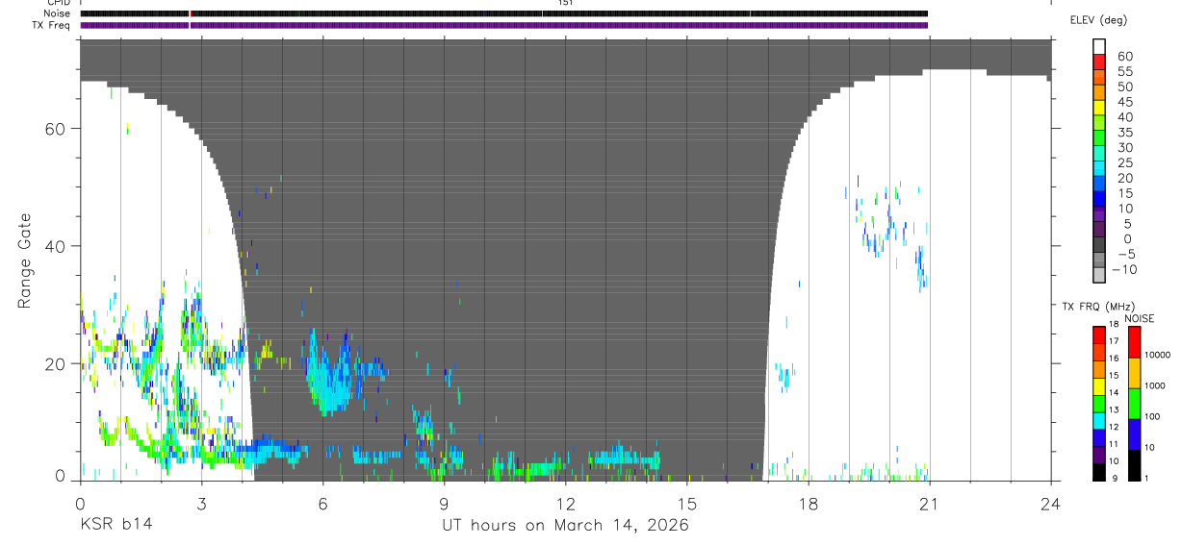Click the "35" tick label on the ELEV colorbar
This screenshot has width=1182, height=545.
pyautogui.click(x=1124, y=133)
